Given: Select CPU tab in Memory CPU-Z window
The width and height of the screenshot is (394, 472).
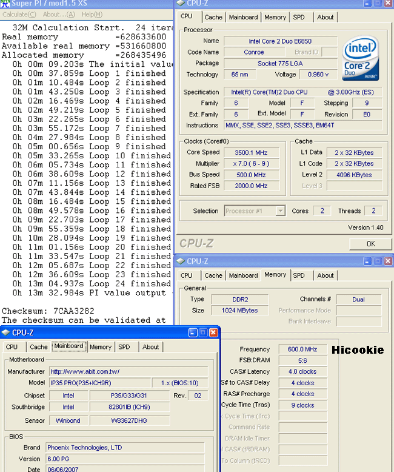Looking at the screenshot, I should click(x=187, y=275).
